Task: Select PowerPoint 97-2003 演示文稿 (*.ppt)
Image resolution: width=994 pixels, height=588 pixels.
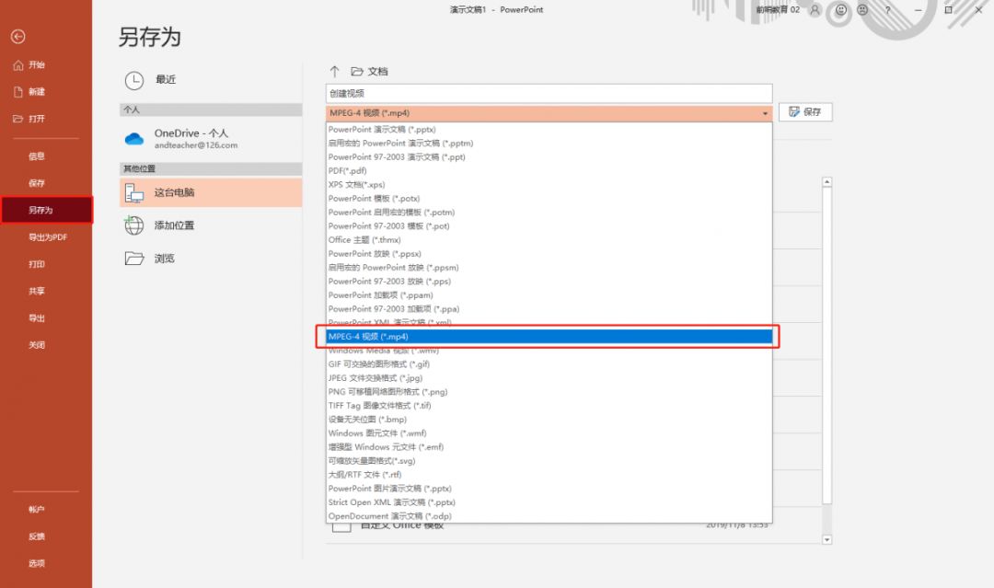Action: pos(549,157)
